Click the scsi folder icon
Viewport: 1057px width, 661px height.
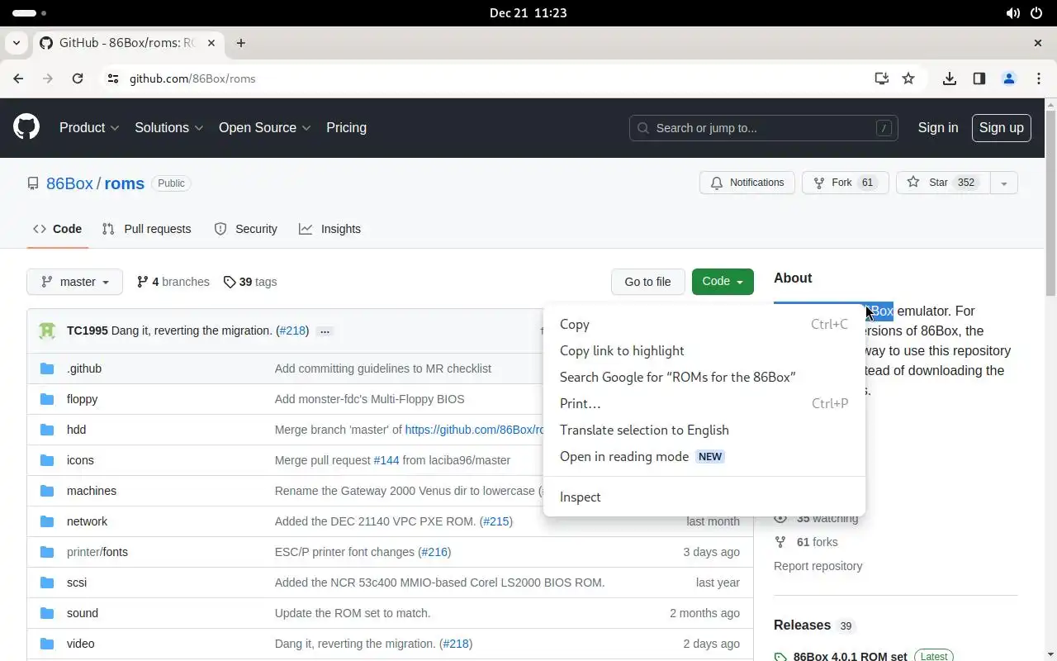pyautogui.click(x=47, y=583)
